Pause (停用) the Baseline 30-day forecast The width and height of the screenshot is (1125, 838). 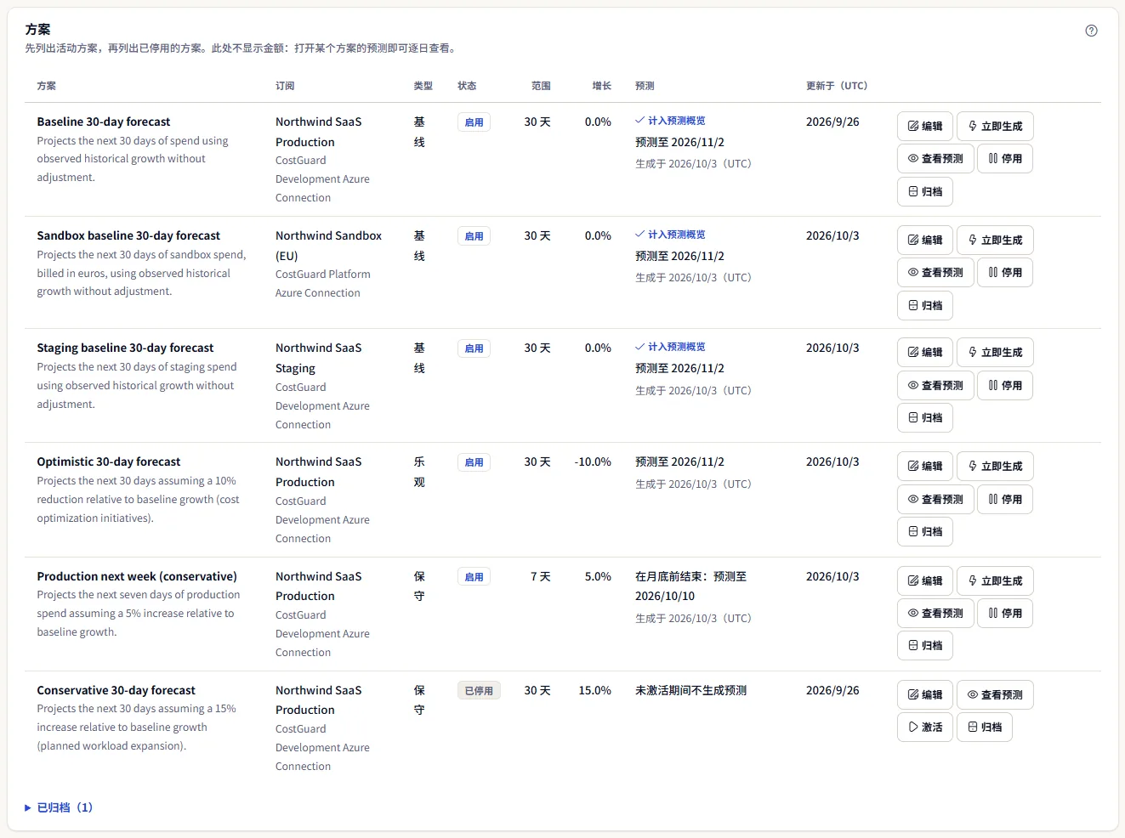coord(1005,158)
